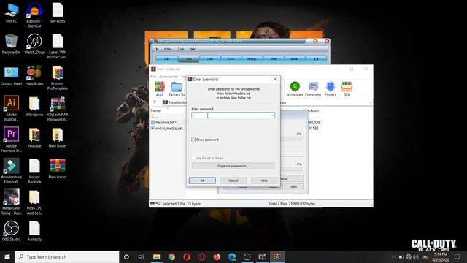Click Settings button in KRyLack toolbar
Image resolution: width=467 pixels, height=263 pixels.
point(252,58)
